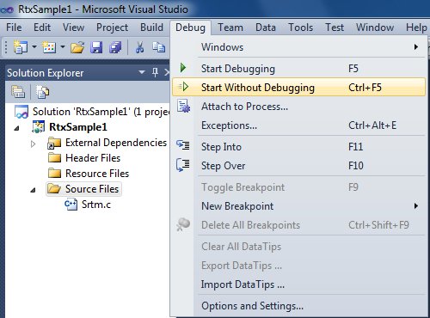Open the New Project dropdown arrow

34,46
